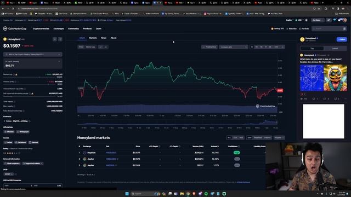Viewport: 351px width, 197px height.
Task: Switch to the Chart tab
Action: [82, 38]
